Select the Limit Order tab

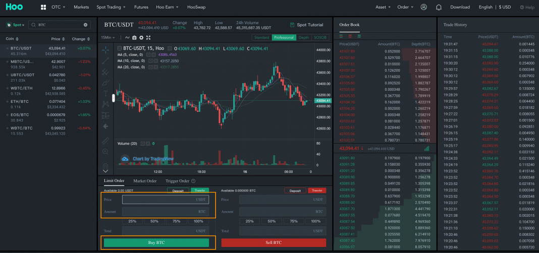[x=114, y=180]
